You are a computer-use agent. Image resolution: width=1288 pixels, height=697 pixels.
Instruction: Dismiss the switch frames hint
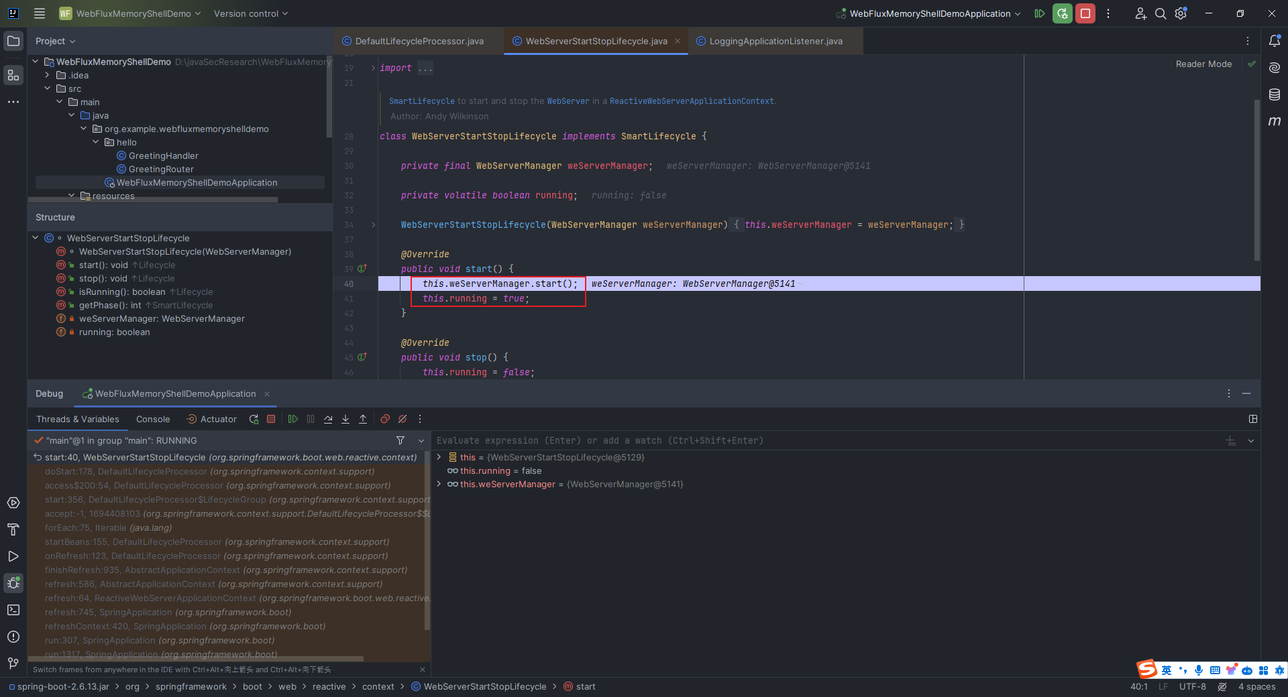pos(422,670)
